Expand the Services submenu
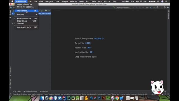Viewport: 179px width, 101px height. click(27, 15)
